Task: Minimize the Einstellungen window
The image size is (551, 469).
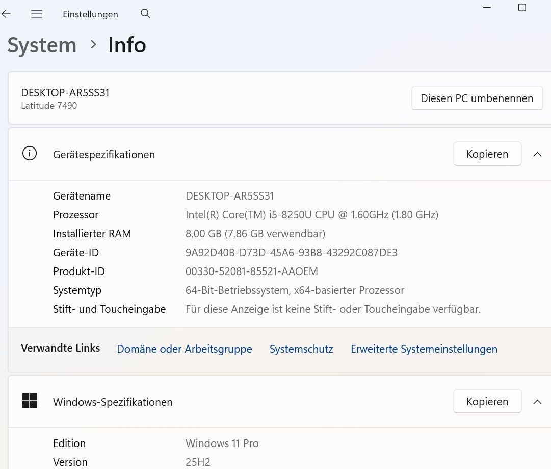Action: [487, 7]
